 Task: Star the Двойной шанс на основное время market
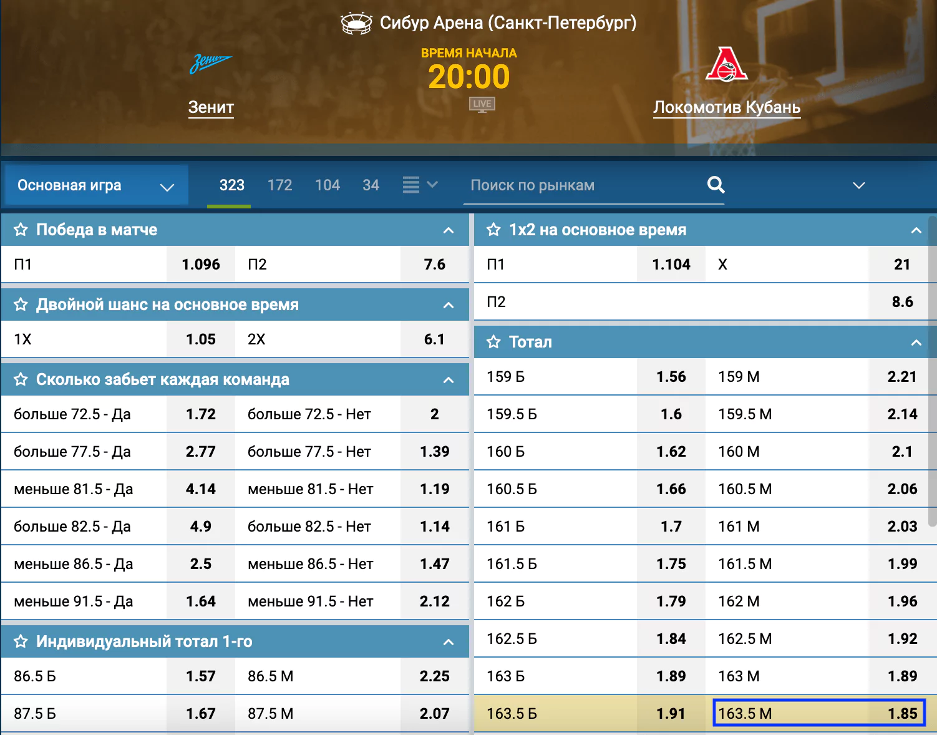[x=21, y=304]
